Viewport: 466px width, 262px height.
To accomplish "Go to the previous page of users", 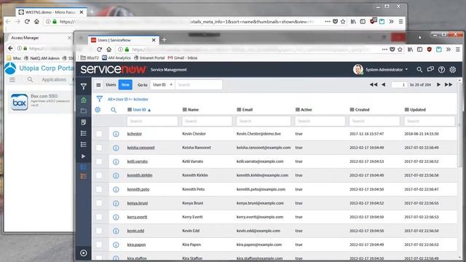I will (x=384, y=84).
